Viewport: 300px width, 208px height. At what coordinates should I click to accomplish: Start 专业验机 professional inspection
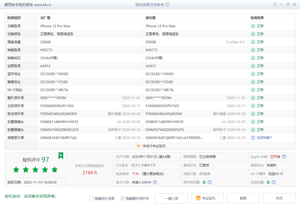pyautogui.click(x=205, y=198)
